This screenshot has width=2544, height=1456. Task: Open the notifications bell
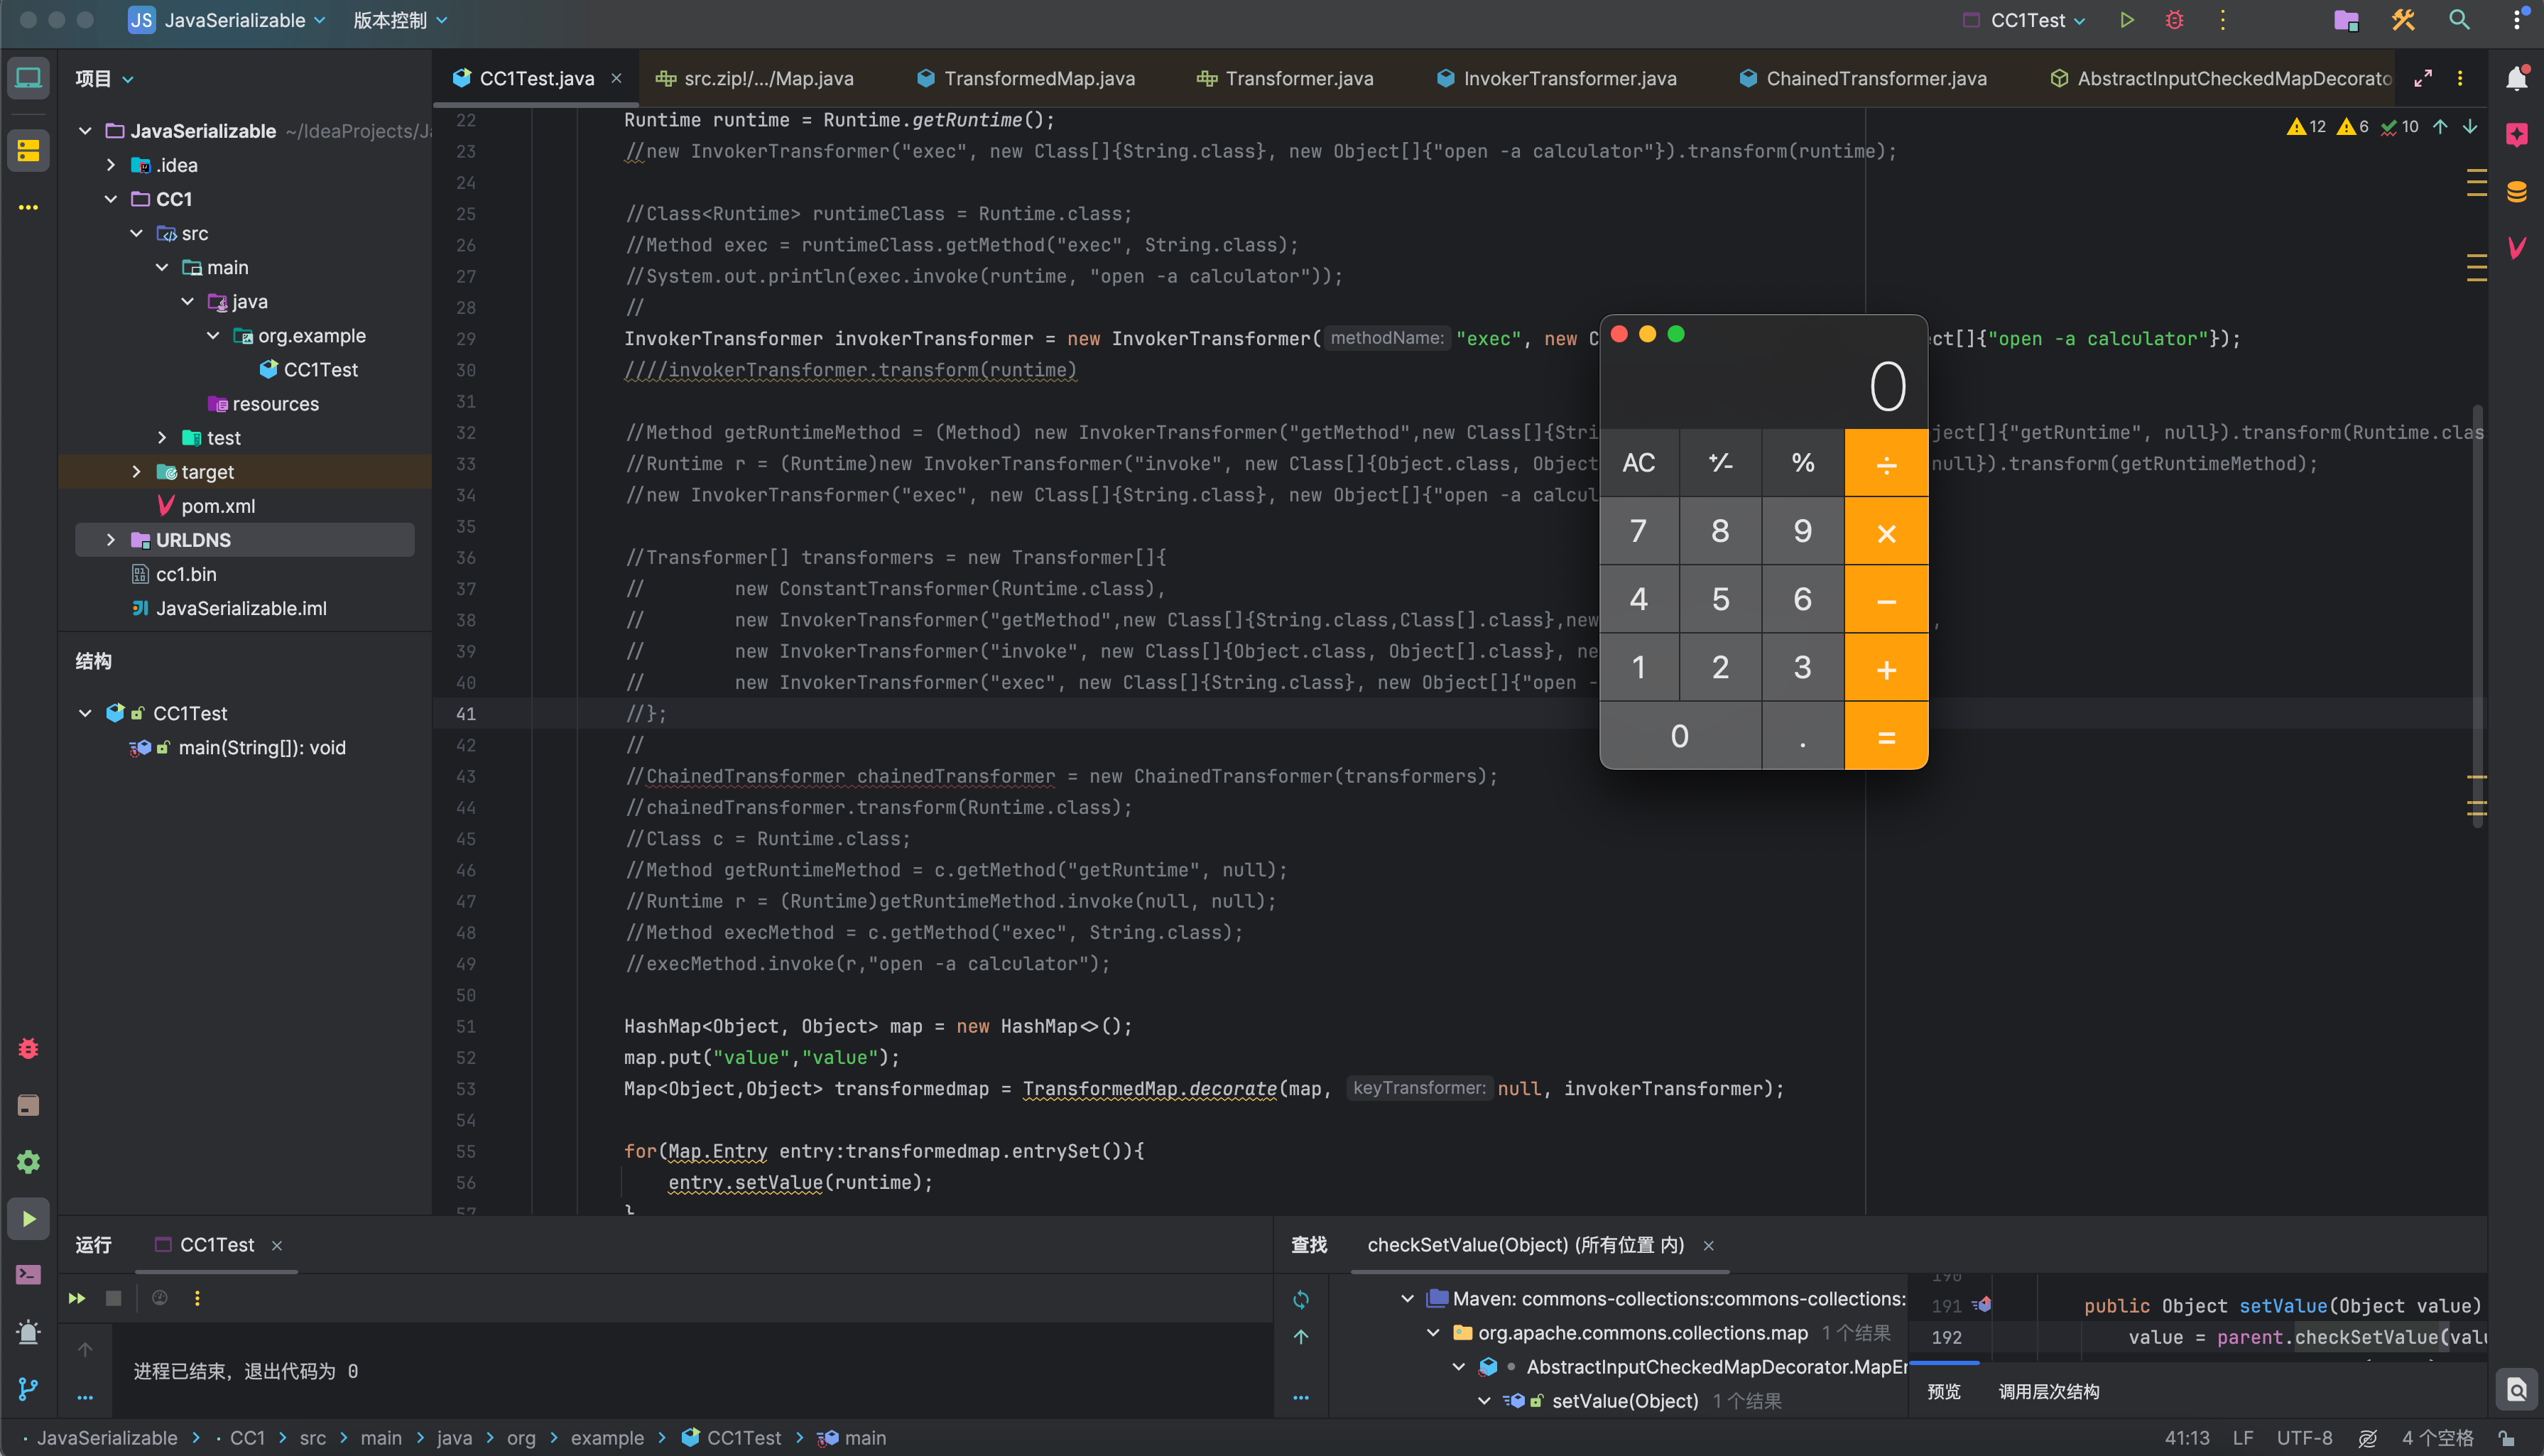click(2516, 79)
